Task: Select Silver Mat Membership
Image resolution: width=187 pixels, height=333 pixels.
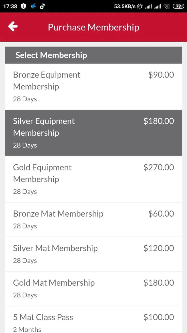Action: pyautogui.click(x=94, y=254)
